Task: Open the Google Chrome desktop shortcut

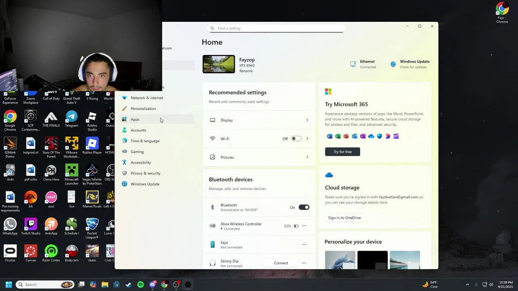Action: (10, 121)
